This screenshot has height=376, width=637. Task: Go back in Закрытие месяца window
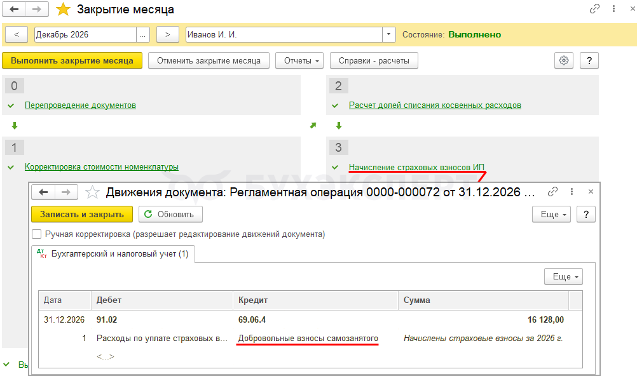point(14,9)
